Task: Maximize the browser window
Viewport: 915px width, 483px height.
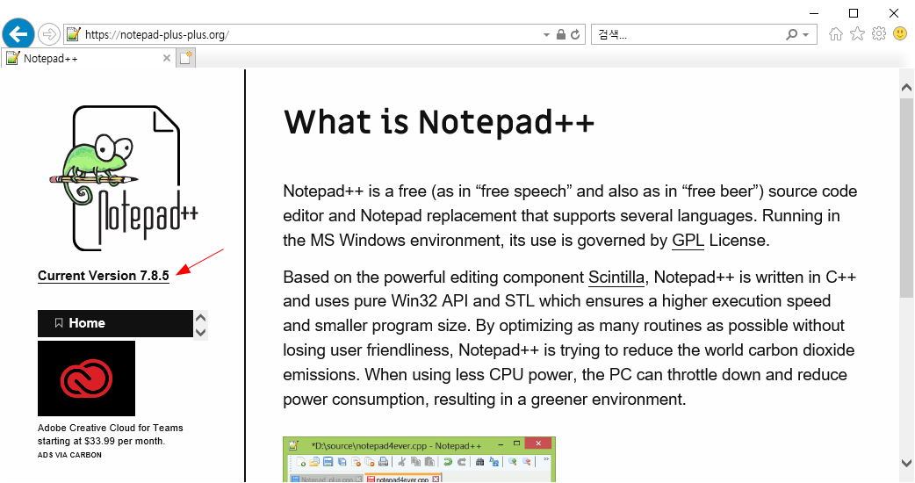Action: click(854, 13)
